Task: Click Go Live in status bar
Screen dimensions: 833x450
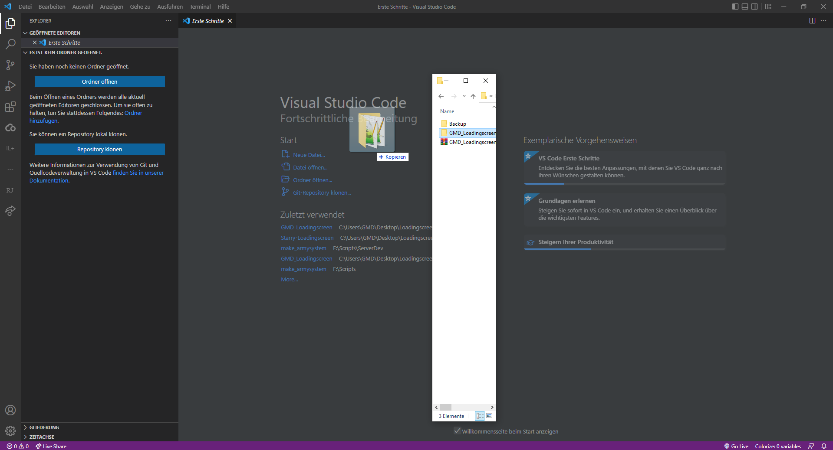Action: 736,446
